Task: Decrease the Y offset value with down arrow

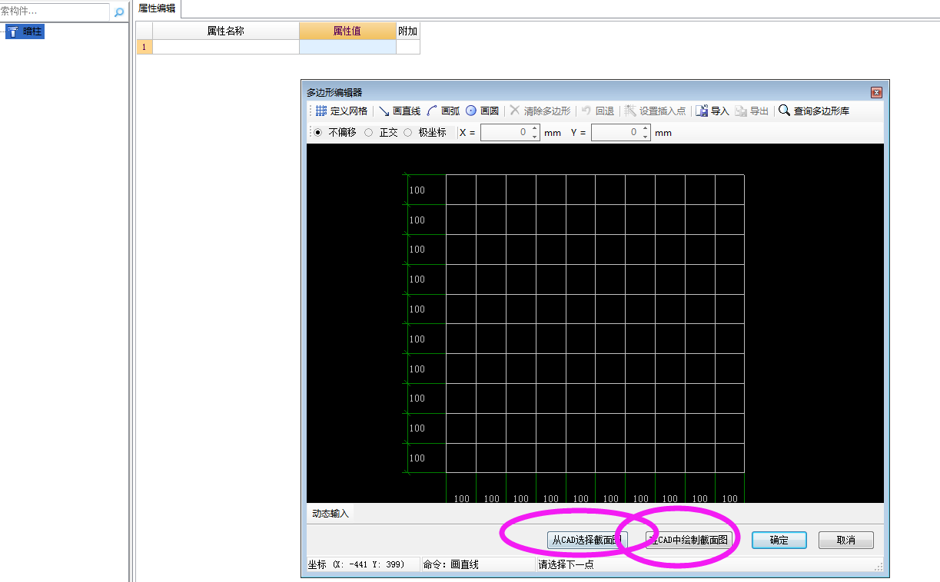Action: coord(646,137)
